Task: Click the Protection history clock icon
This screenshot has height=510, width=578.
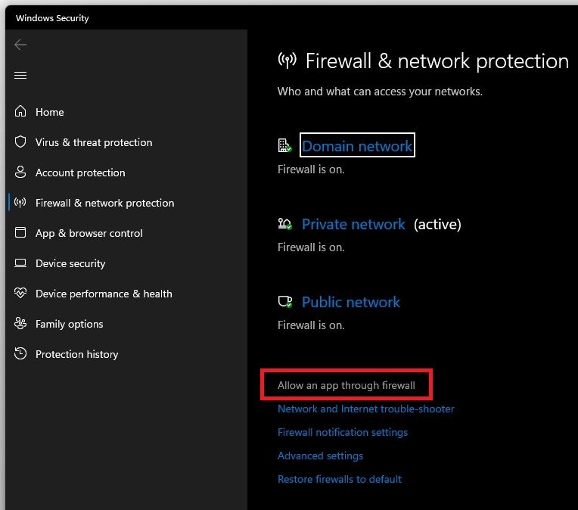Action: point(20,354)
